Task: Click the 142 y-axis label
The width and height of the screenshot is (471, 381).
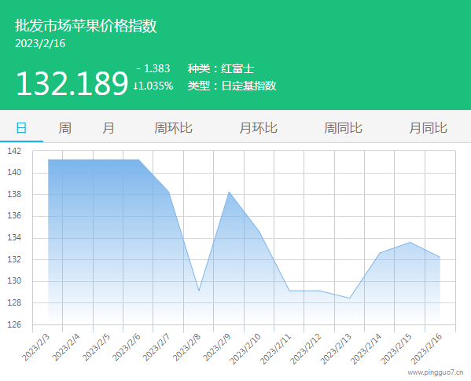Action: point(14,151)
